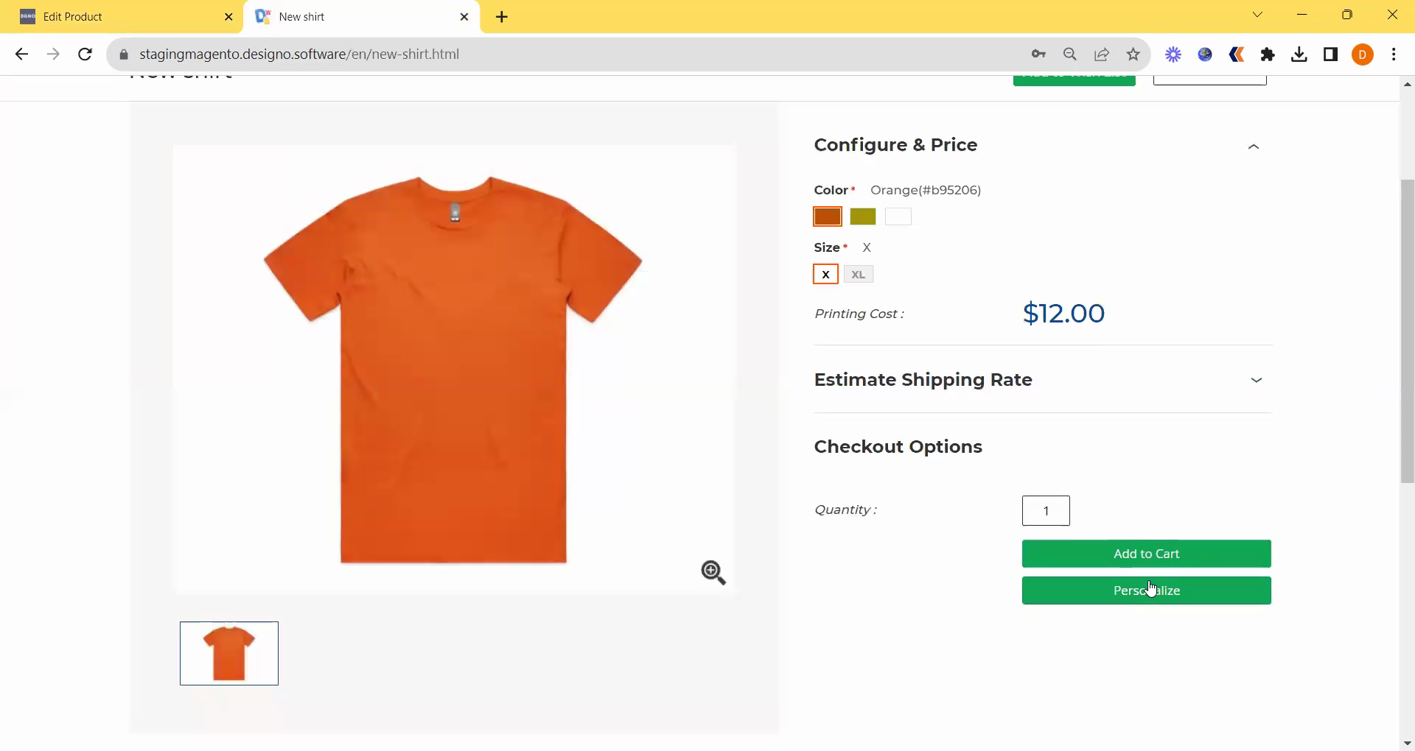The image size is (1415, 751).
Task: Collapse the Configure & Price section
Action: 1253,147
